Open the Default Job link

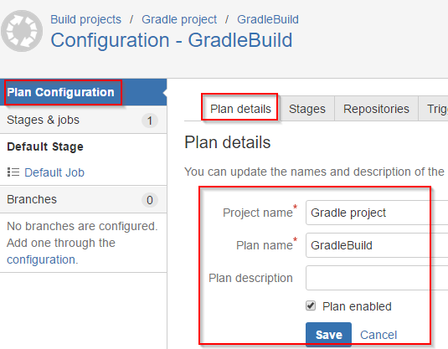click(54, 172)
